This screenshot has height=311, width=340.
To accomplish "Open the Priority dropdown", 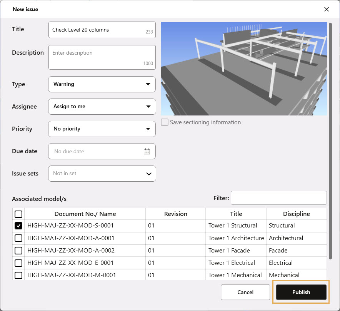I will tap(102, 129).
